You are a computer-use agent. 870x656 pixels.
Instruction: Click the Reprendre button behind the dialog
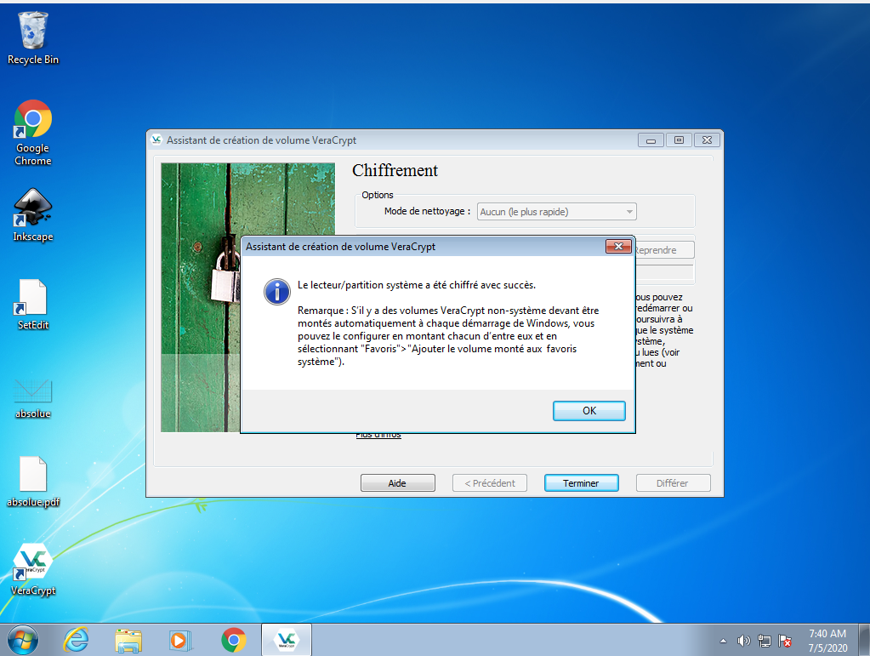664,250
